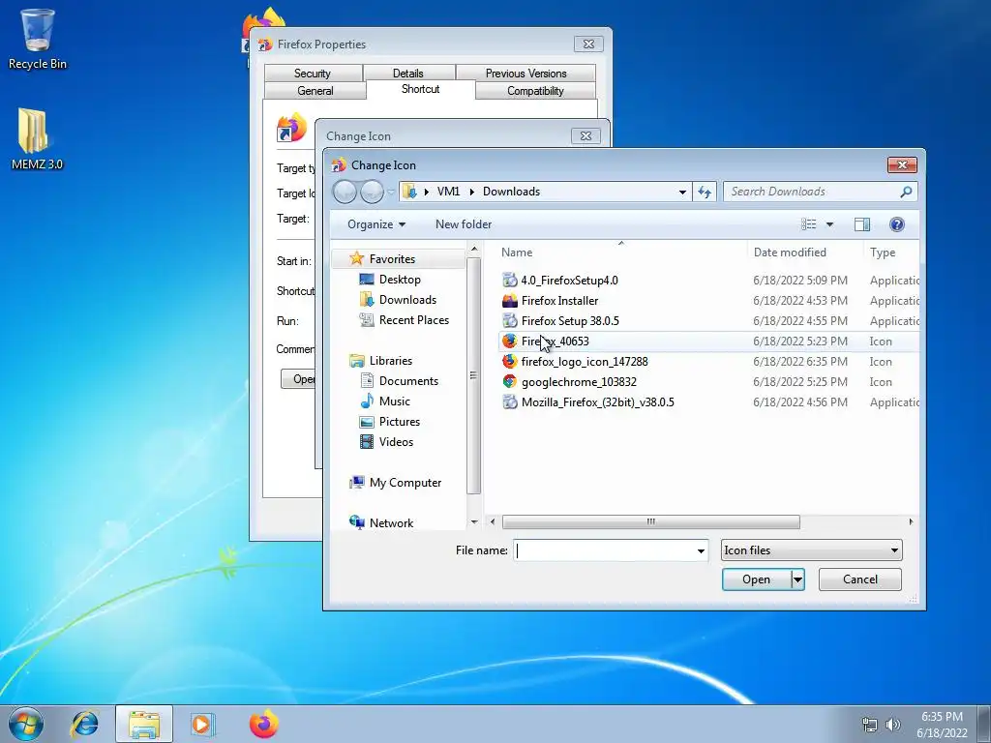This screenshot has width=991, height=743.
Task: Click the Back navigation arrow in the file dialog
Action: [x=345, y=192]
